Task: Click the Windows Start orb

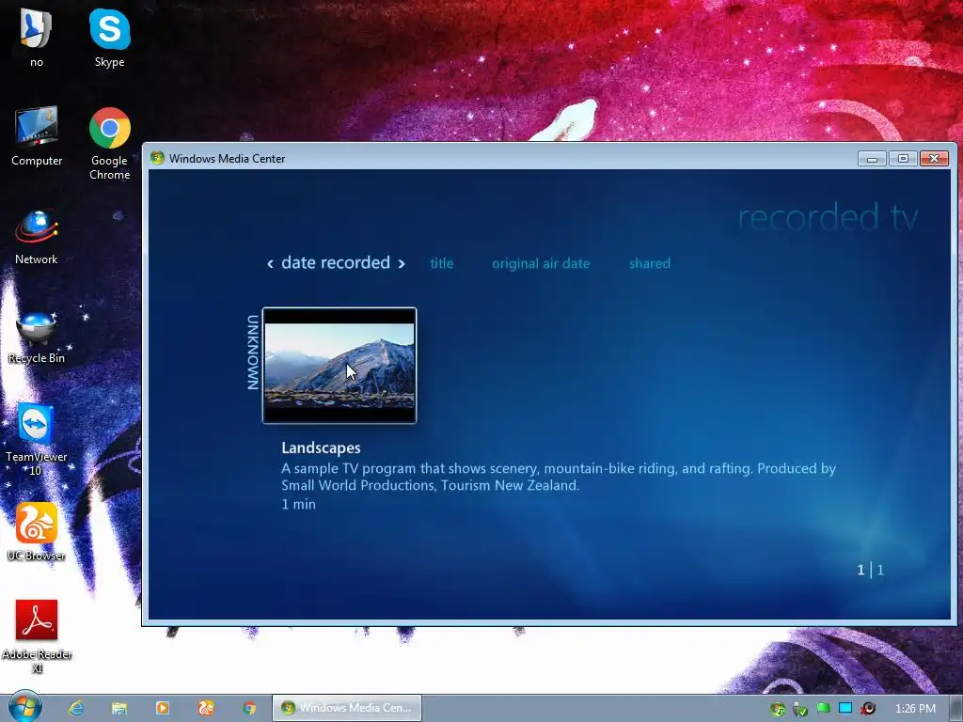Action: point(24,707)
